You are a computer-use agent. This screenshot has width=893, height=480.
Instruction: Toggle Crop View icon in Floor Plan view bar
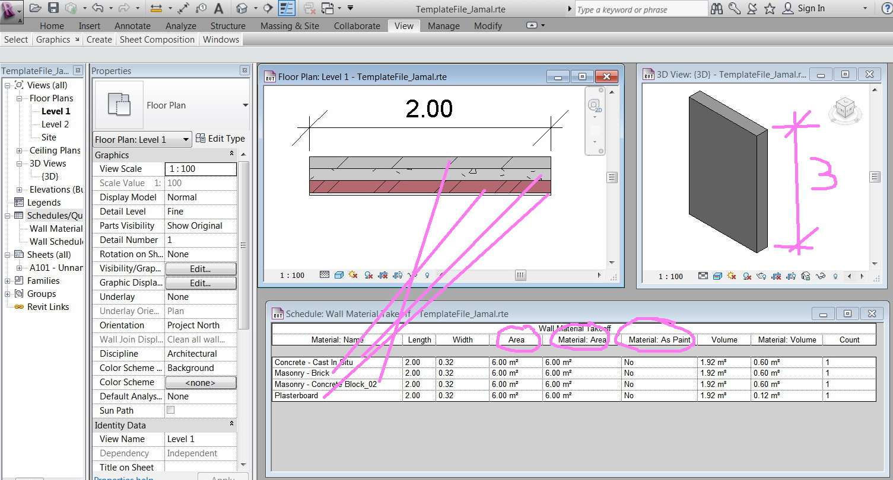pos(383,275)
